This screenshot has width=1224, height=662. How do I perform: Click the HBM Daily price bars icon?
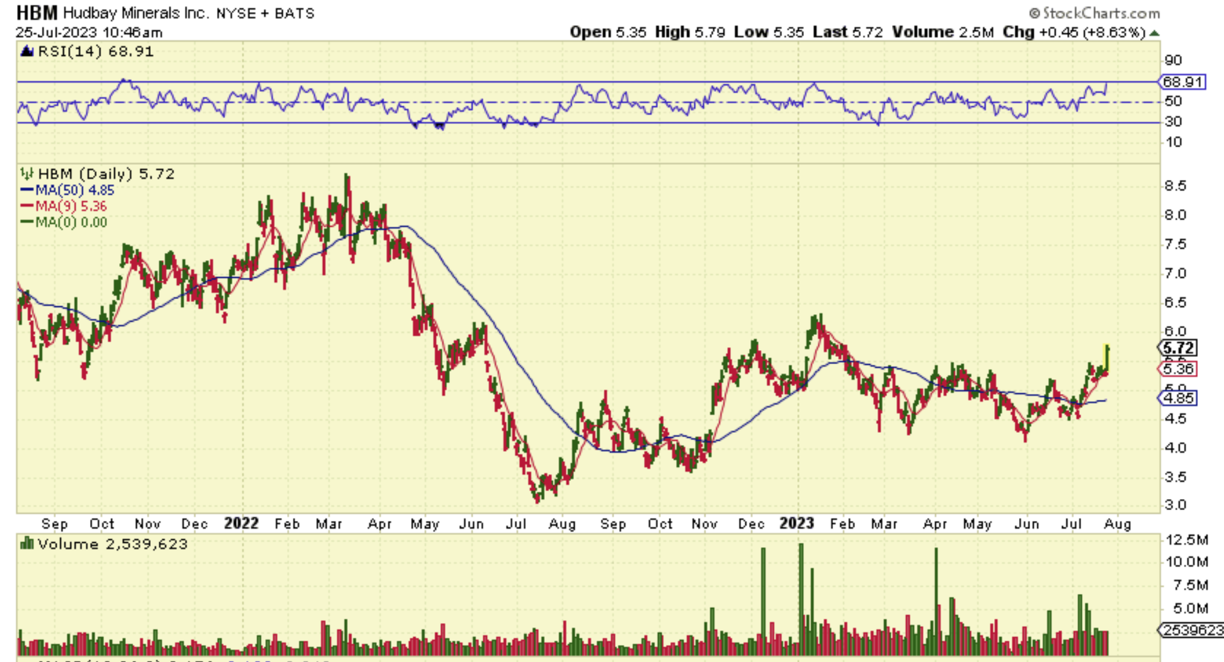[x=27, y=174]
